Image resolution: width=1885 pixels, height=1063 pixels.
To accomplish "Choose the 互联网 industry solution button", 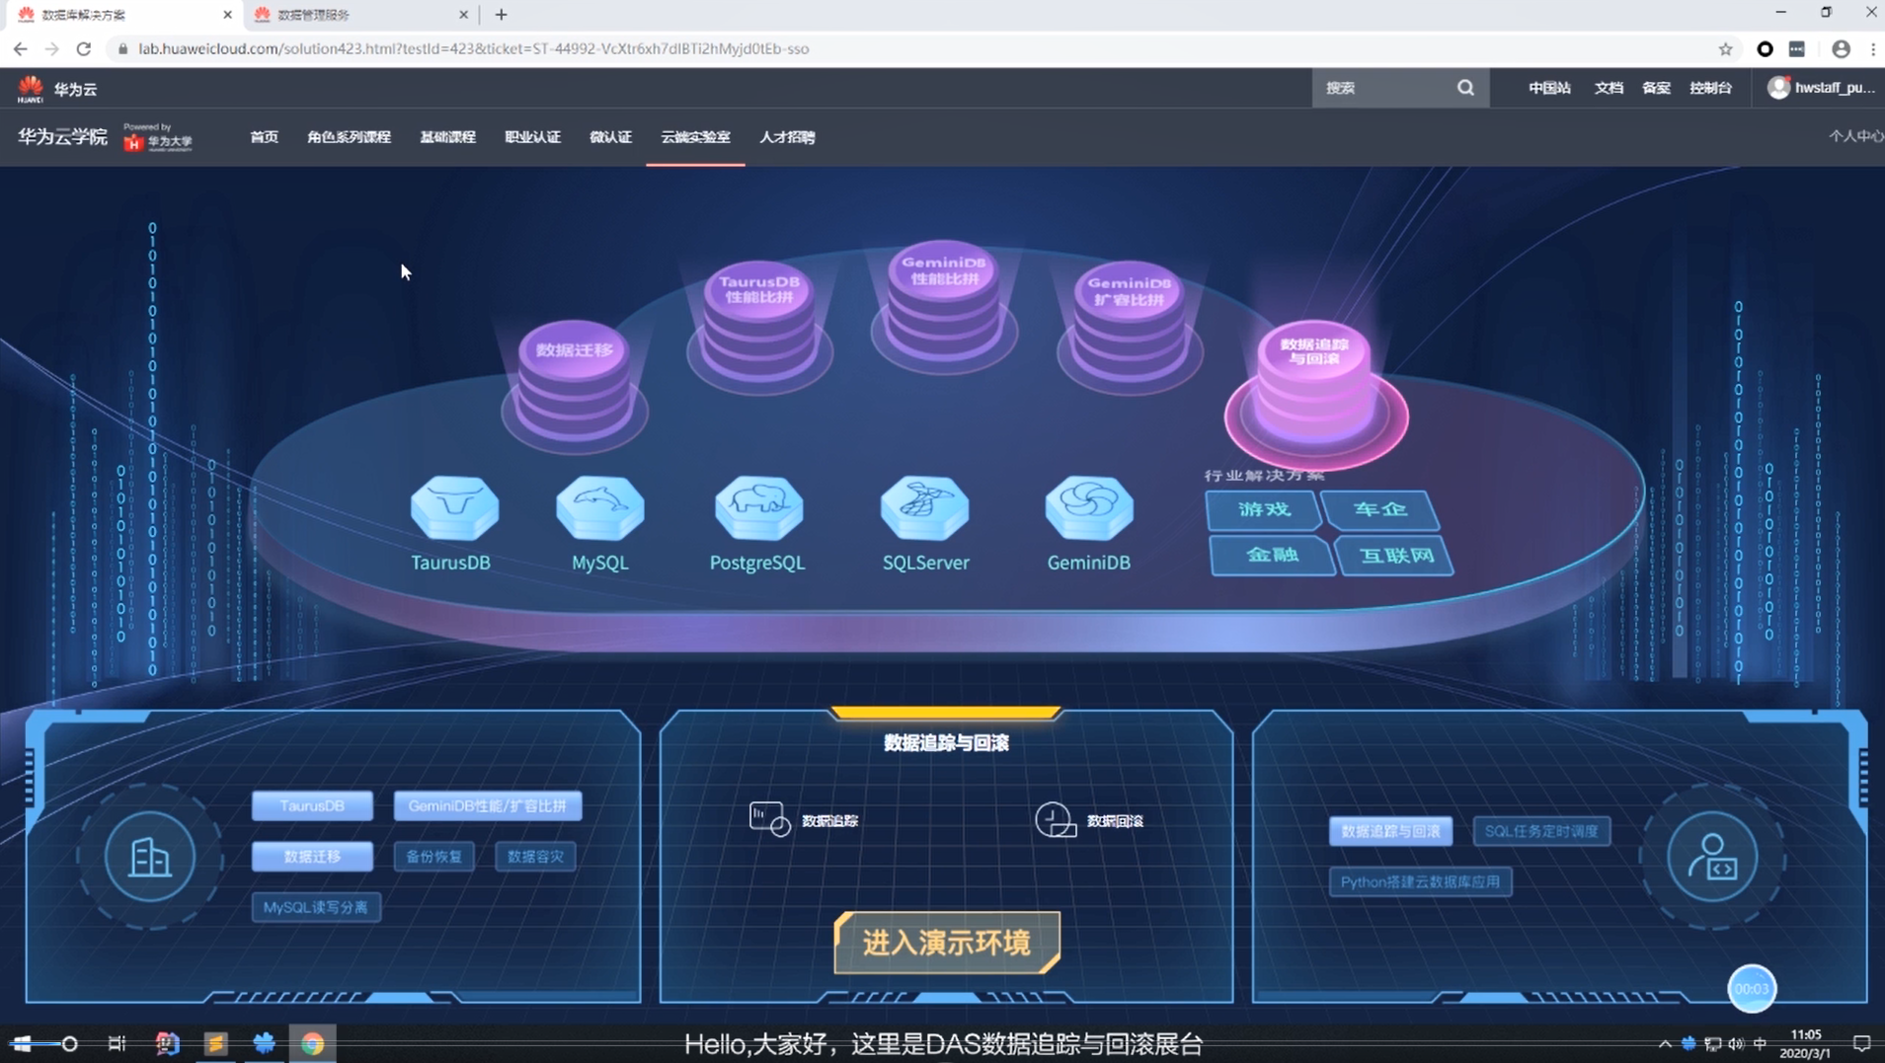I will point(1395,556).
